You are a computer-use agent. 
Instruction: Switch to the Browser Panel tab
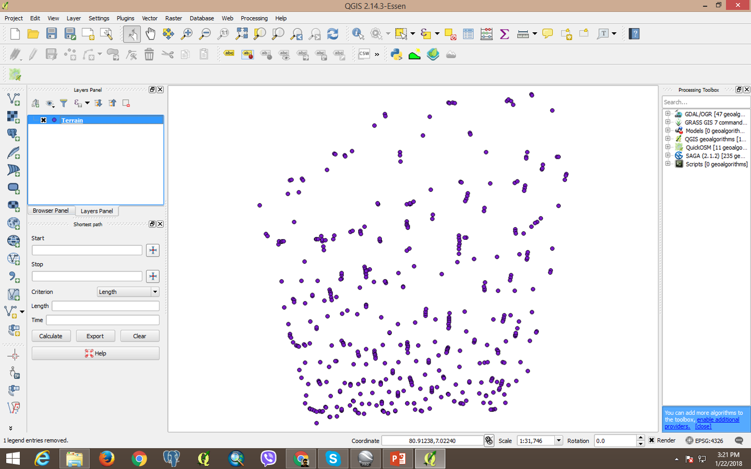[50, 211]
